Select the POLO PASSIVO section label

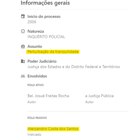click(37, 118)
